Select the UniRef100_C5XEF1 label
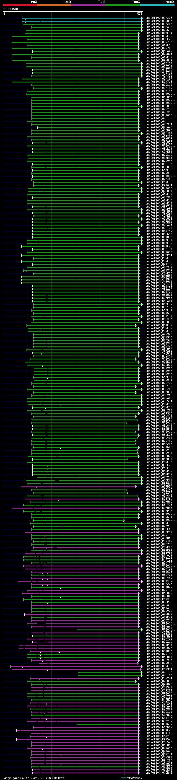The width and height of the screenshot is (177, 780). (x=159, y=377)
